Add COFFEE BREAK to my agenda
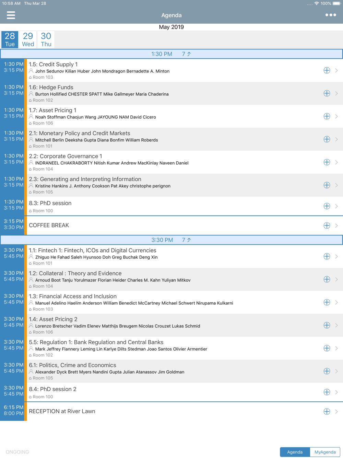Screen dimensions: 343x458 coord(327,226)
